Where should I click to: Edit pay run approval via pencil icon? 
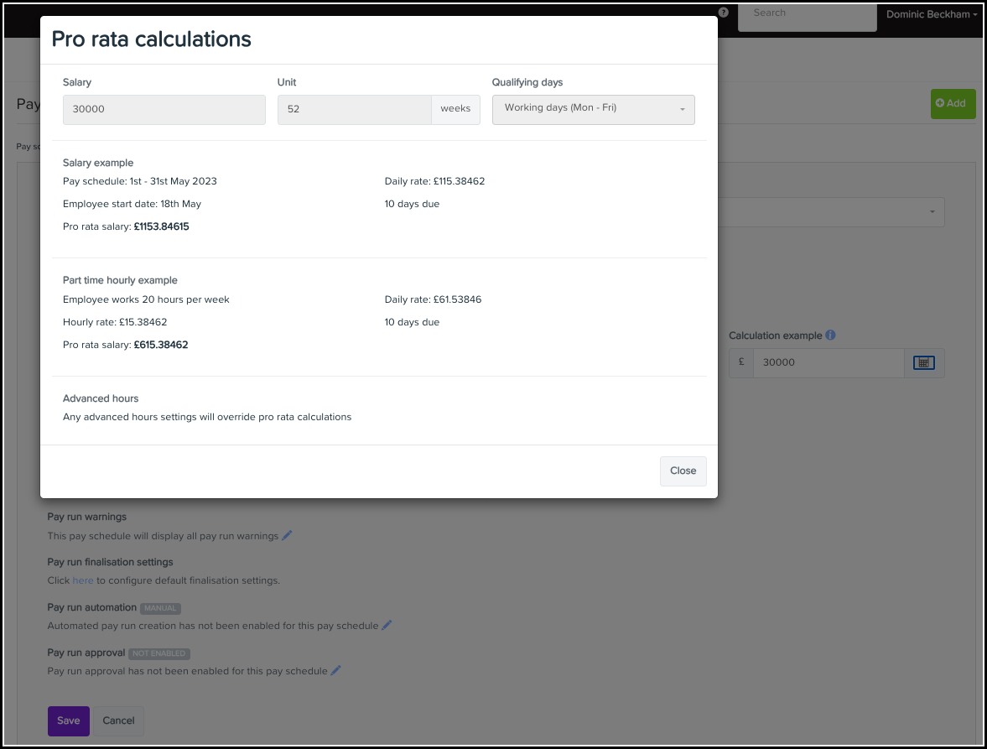pos(336,670)
